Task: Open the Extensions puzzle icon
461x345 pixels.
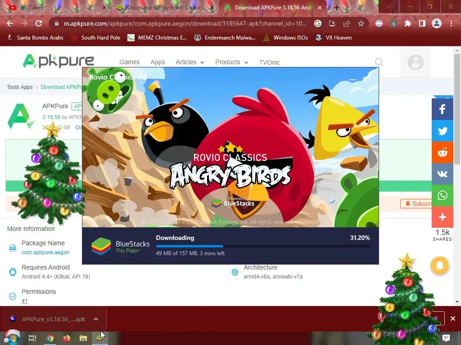Action: 408,24
